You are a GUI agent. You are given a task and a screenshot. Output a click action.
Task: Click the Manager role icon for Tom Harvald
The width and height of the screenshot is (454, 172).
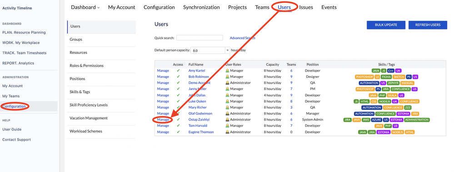pyautogui.click(x=227, y=125)
